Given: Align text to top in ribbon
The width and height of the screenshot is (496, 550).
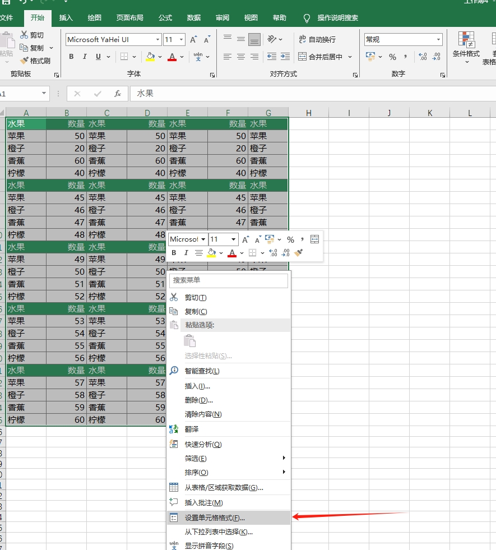Looking at the screenshot, I should click(x=228, y=39).
